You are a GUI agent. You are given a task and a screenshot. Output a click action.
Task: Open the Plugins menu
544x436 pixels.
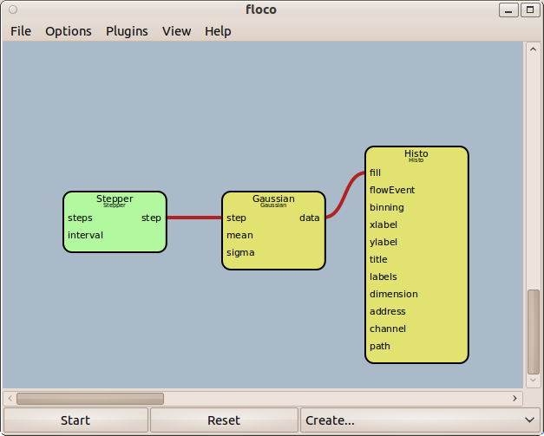coord(127,31)
